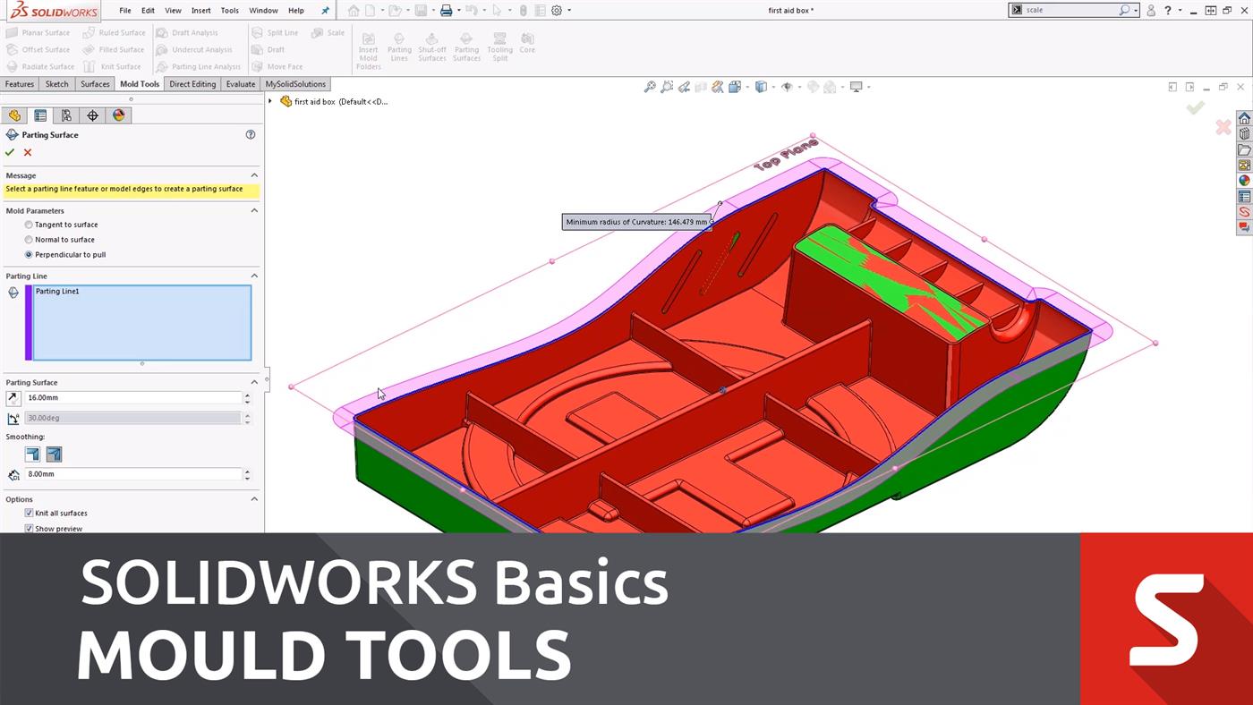The width and height of the screenshot is (1253, 705).
Task: Collapse the Parting Line section
Action: click(x=254, y=275)
